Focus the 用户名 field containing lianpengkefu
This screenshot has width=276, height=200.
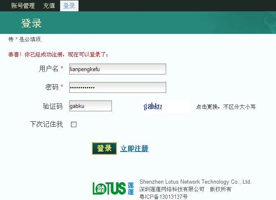coord(117,69)
